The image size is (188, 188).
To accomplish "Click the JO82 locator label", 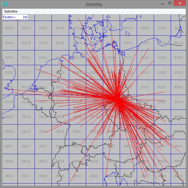I will coord(145,72).
